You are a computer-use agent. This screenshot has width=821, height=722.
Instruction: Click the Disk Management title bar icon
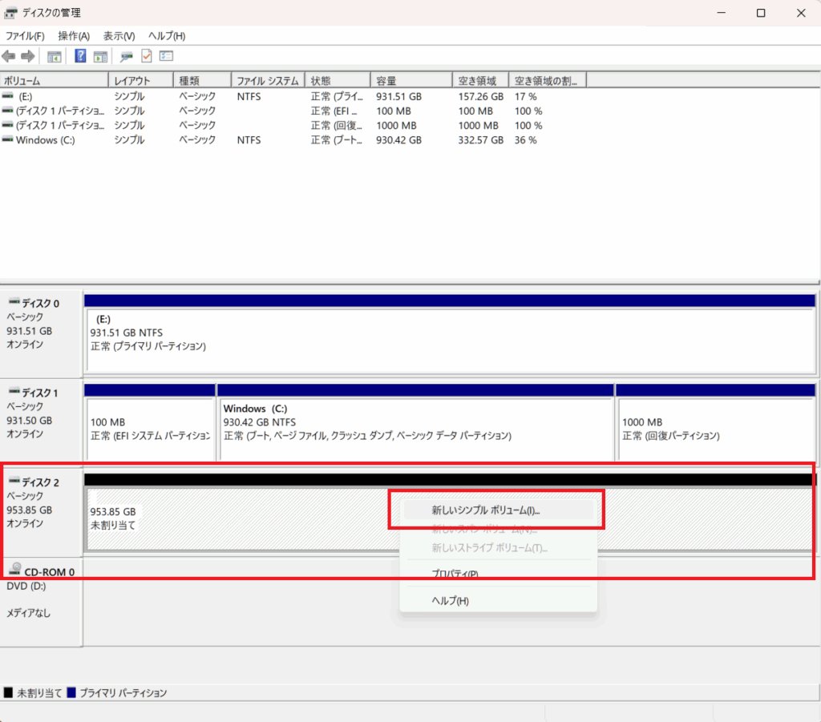pos(10,13)
